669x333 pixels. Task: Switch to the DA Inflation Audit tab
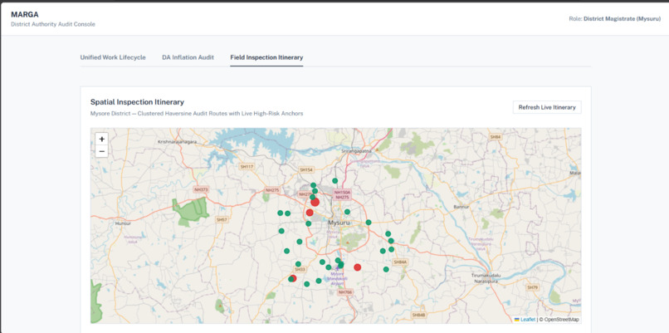(188, 57)
